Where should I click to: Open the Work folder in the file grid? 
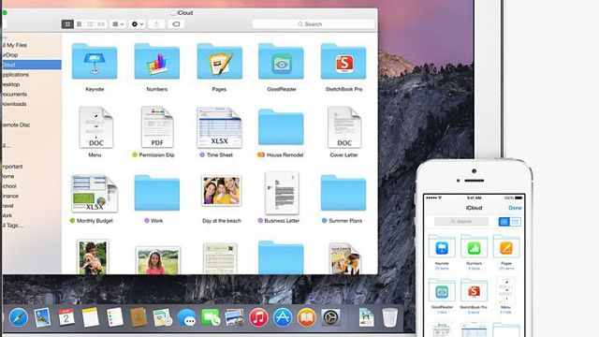[x=156, y=194]
